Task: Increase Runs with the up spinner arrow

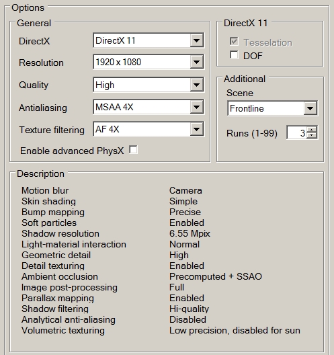Action: coord(312,130)
